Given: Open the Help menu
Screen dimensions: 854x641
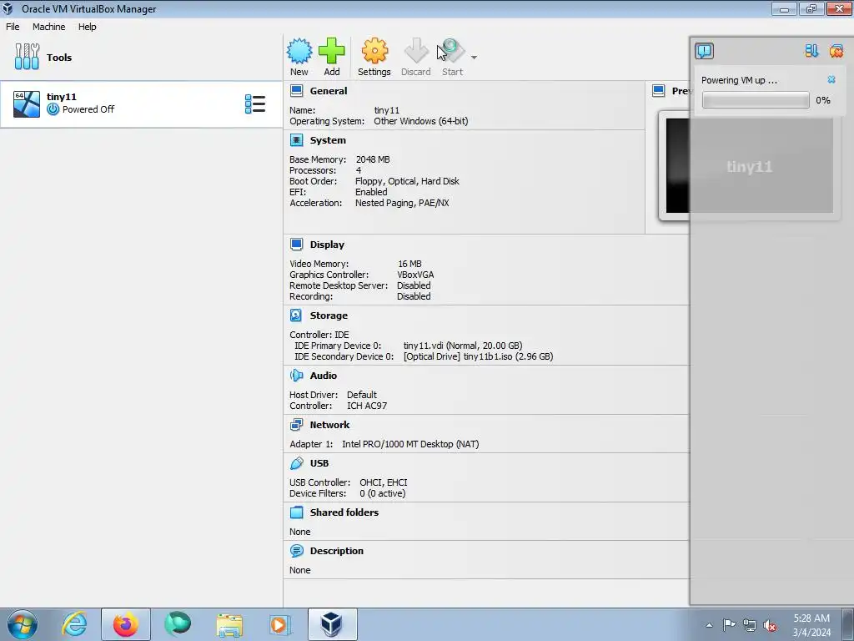Looking at the screenshot, I should point(87,27).
